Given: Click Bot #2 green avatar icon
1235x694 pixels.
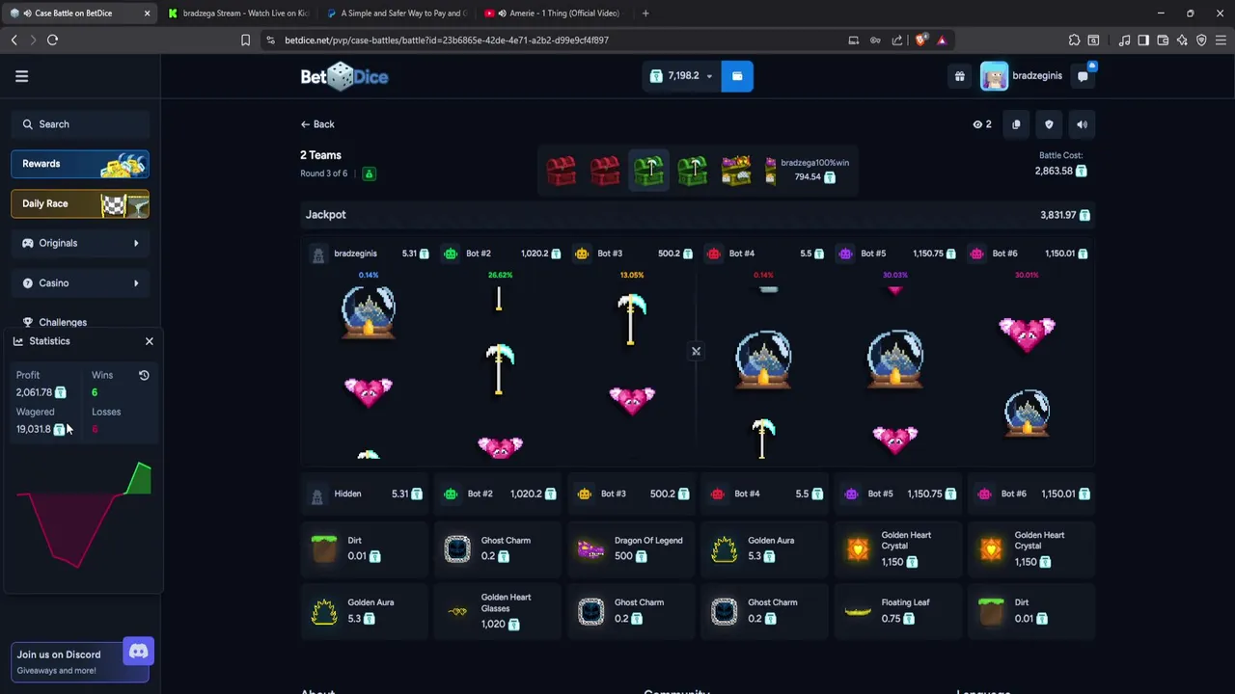Looking at the screenshot, I should pyautogui.click(x=451, y=254).
